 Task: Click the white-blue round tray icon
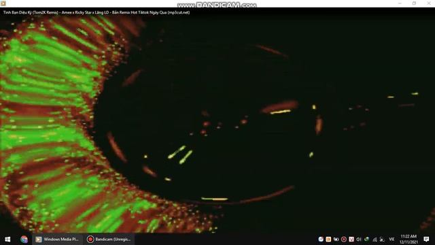coord(321,239)
